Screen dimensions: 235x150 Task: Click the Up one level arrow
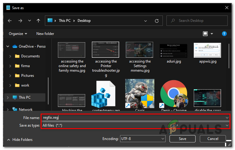[38, 21]
